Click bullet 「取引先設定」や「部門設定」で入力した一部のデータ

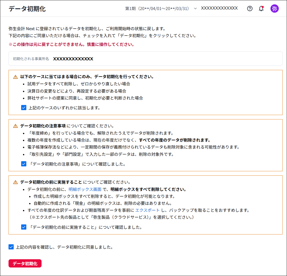[x=100, y=154]
